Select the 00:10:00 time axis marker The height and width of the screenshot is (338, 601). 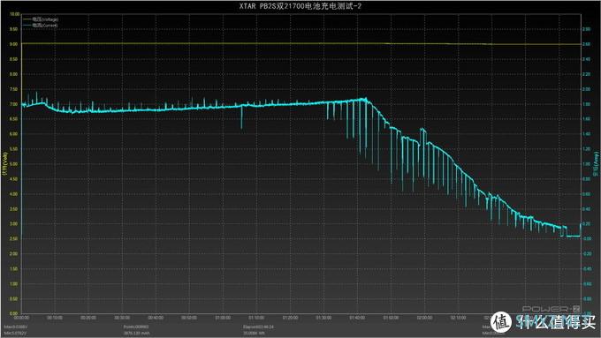pyautogui.click(x=55, y=318)
